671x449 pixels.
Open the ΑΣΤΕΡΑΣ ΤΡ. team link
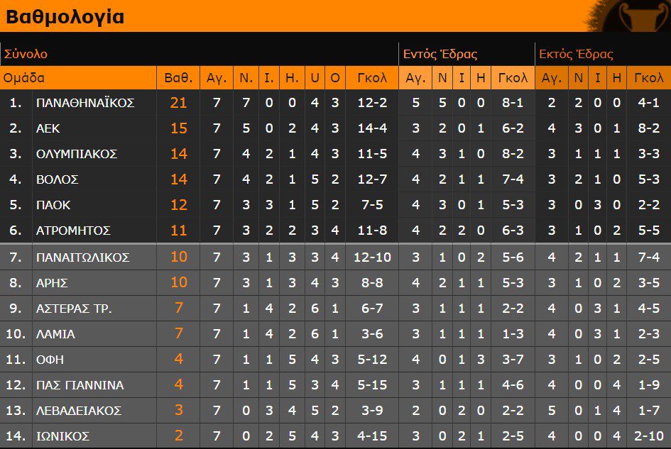click(x=74, y=309)
